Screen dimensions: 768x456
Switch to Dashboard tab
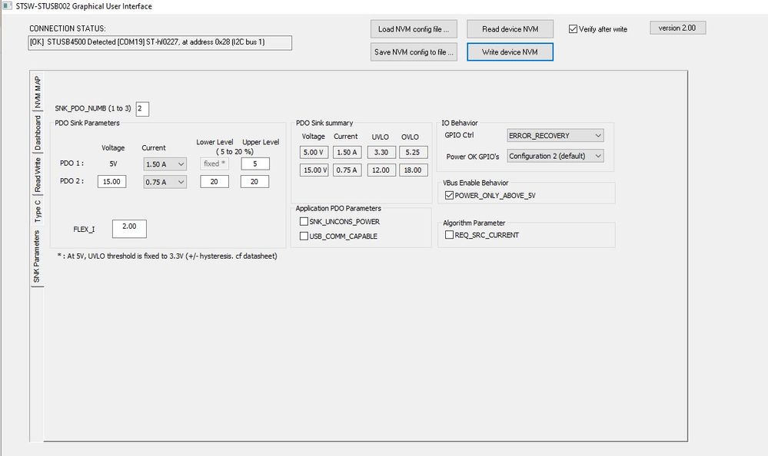pos(37,133)
